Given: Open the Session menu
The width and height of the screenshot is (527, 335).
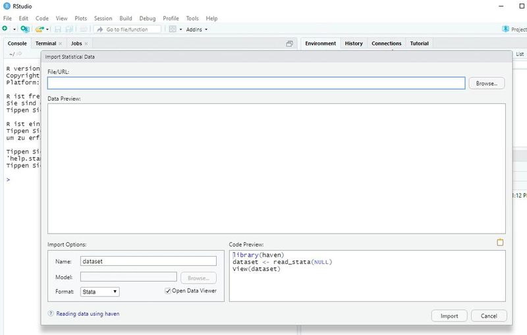Looking at the screenshot, I should [x=103, y=18].
